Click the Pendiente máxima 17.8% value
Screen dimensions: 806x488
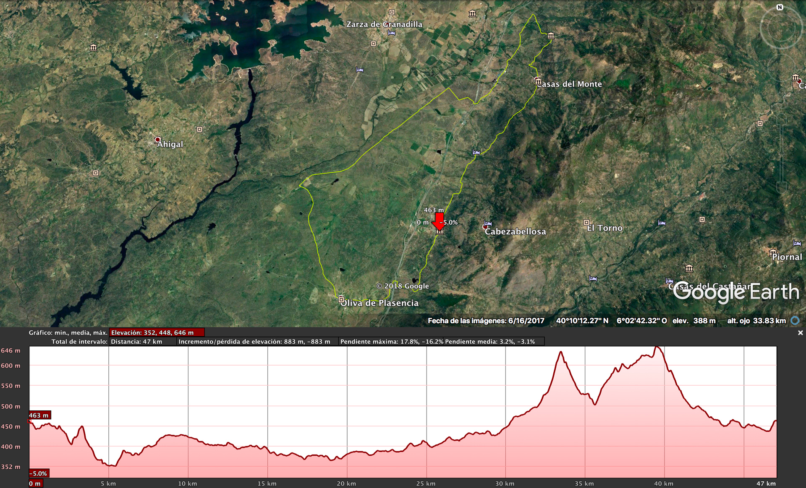[x=392, y=341]
